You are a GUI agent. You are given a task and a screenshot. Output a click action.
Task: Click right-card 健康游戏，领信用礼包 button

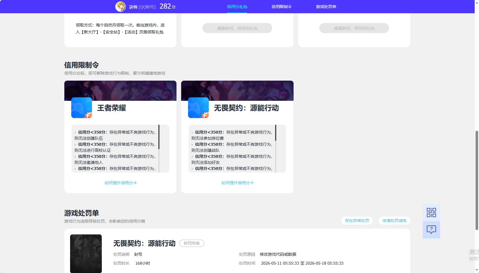point(354,28)
